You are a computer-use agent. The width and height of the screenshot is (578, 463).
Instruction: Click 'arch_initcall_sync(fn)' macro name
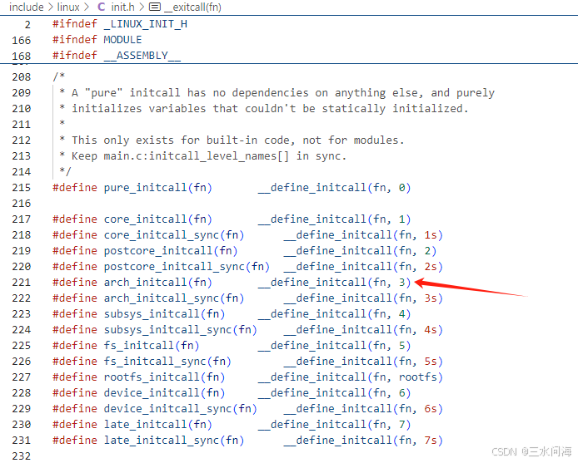click(x=174, y=298)
